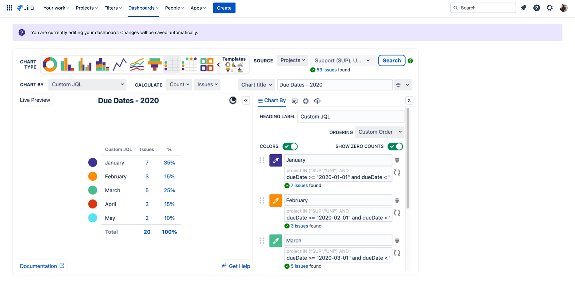
Task: Expand the Projects source dropdown
Action: coord(292,60)
